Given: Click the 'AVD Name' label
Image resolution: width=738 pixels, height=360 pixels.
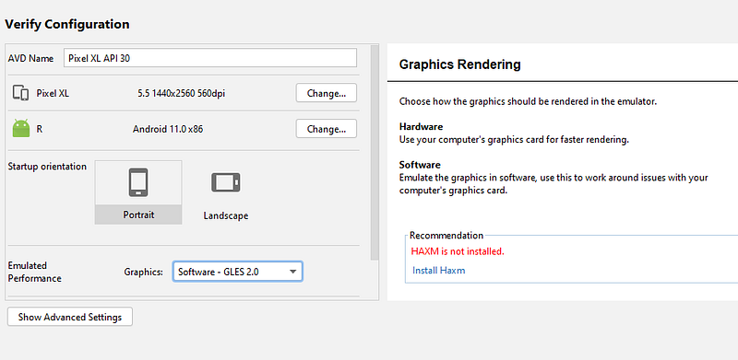Looking at the screenshot, I should point(30,58).
